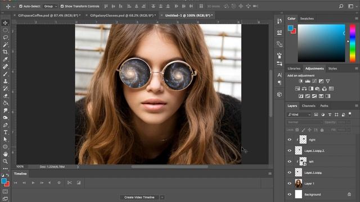The height and width of the screenshot is (202, 360).
Task: Hide the Background layer
Action: [290, 195]
